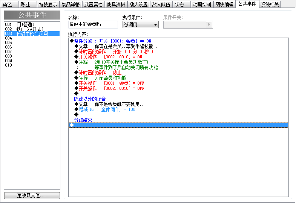Select common event 001: 门(普通)
The image size is (296, 203).
click(x=32, y=24)
